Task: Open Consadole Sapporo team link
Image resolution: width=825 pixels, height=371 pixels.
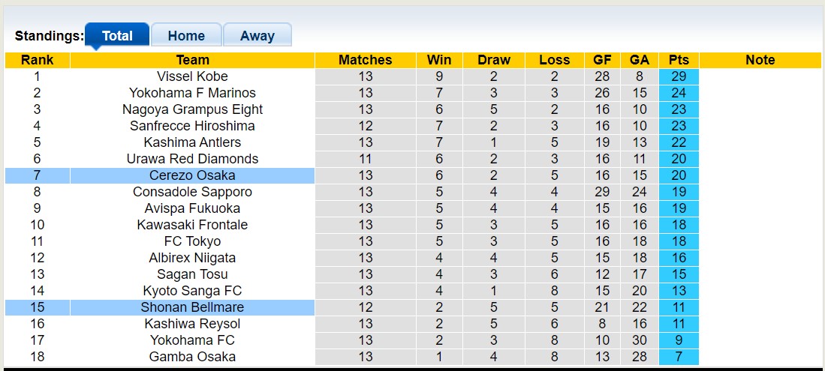Action: (x=192, y=192)
